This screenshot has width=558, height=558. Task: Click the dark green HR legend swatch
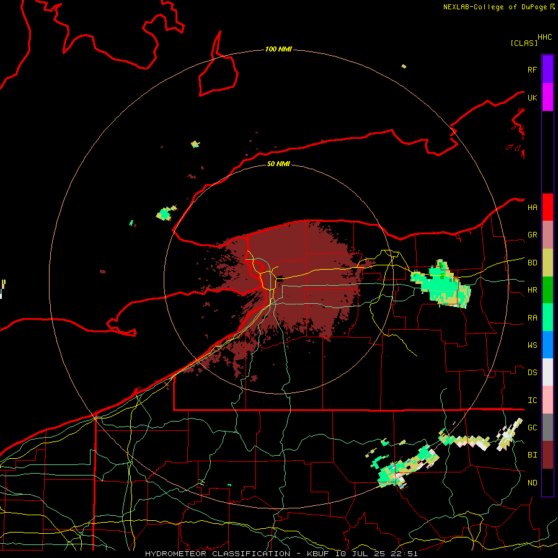click(547, 290)
